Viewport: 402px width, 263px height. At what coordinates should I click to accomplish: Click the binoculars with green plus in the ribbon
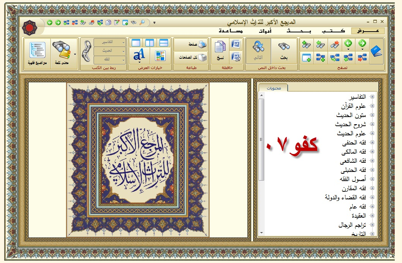coord(306,45)
